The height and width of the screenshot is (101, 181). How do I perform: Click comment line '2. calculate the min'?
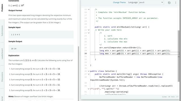[x=116, y=39]
